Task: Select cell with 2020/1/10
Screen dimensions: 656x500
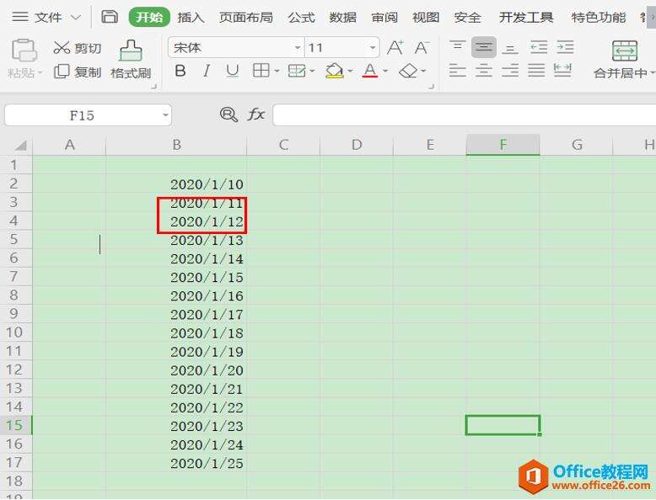Action: point(176,184)
